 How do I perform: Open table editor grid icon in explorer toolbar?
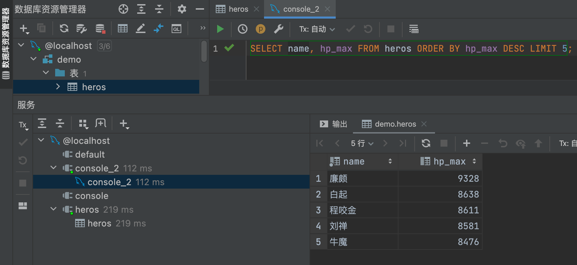tap(123, 29)
